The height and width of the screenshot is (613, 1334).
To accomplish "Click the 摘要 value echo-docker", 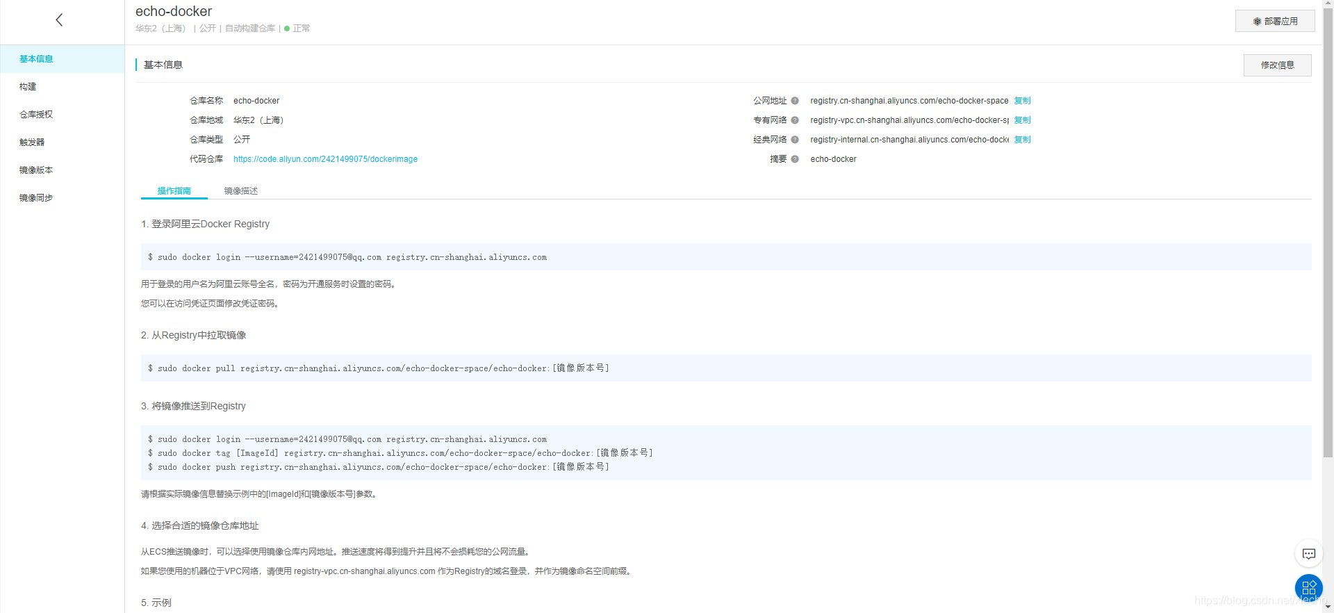I will (x=833, y=159).
